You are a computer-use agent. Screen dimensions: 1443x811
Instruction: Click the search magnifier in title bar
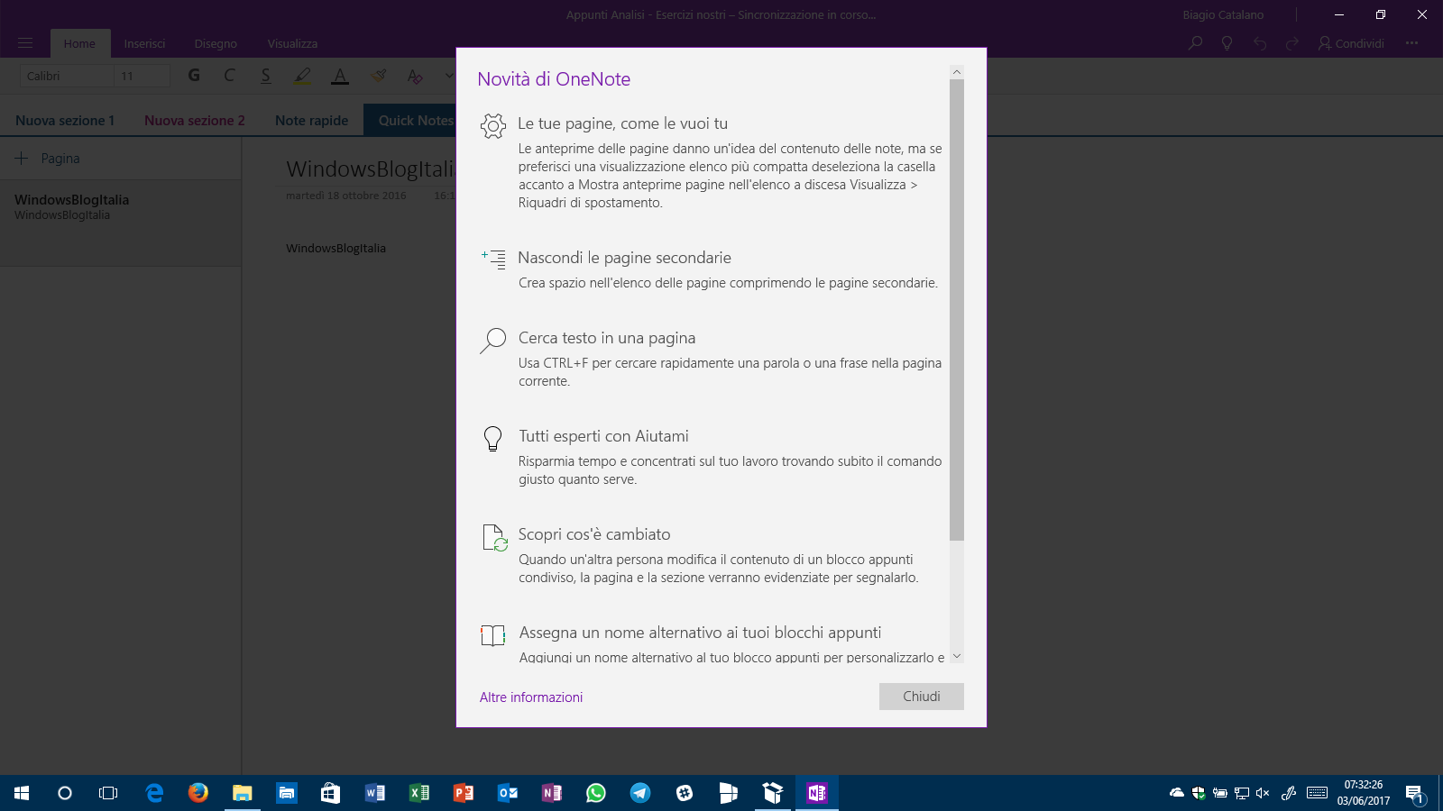coord(1195,43)
